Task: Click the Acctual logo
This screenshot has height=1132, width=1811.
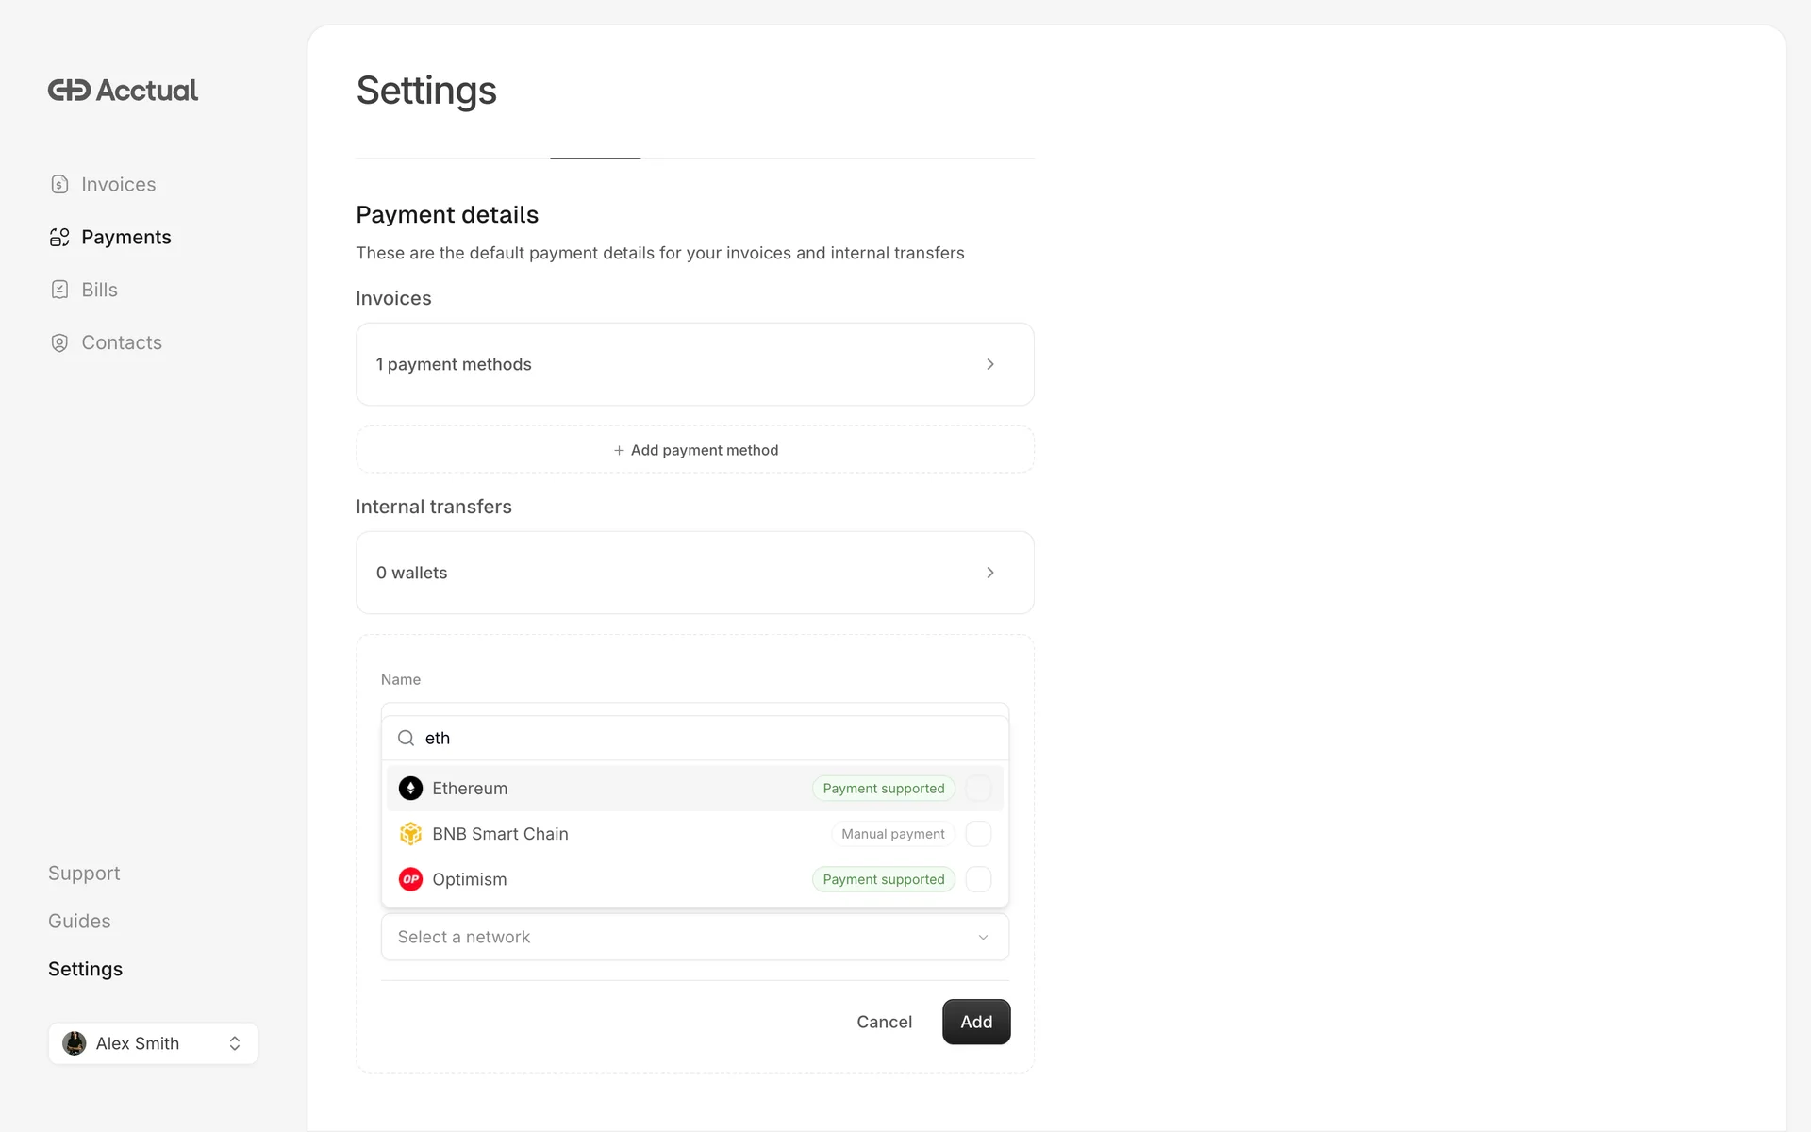Action: click(123, 91)
